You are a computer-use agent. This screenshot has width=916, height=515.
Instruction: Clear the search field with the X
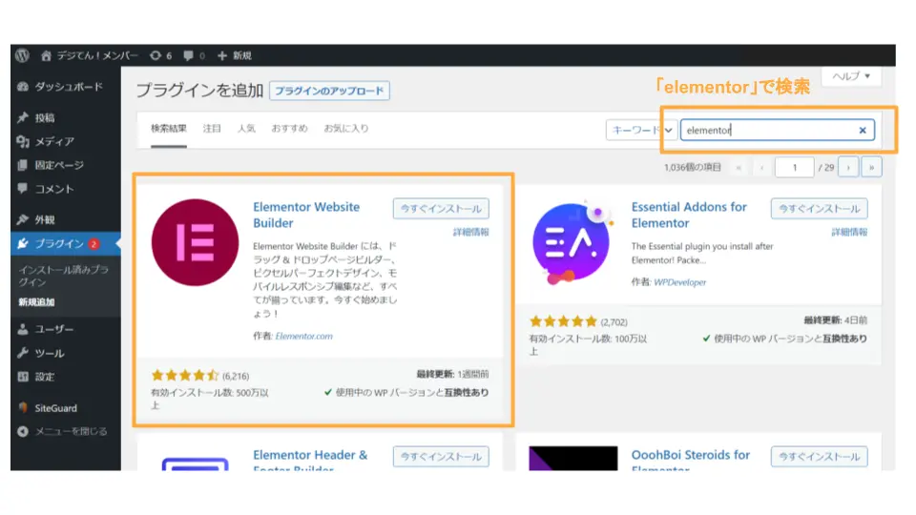click(x=863, y=131)
